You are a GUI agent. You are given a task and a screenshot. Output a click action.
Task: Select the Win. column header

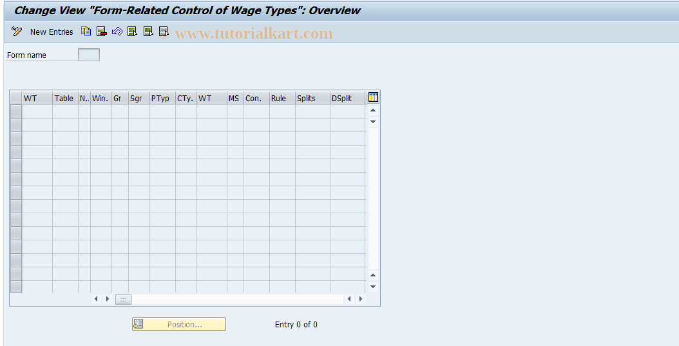coord(101,99)
